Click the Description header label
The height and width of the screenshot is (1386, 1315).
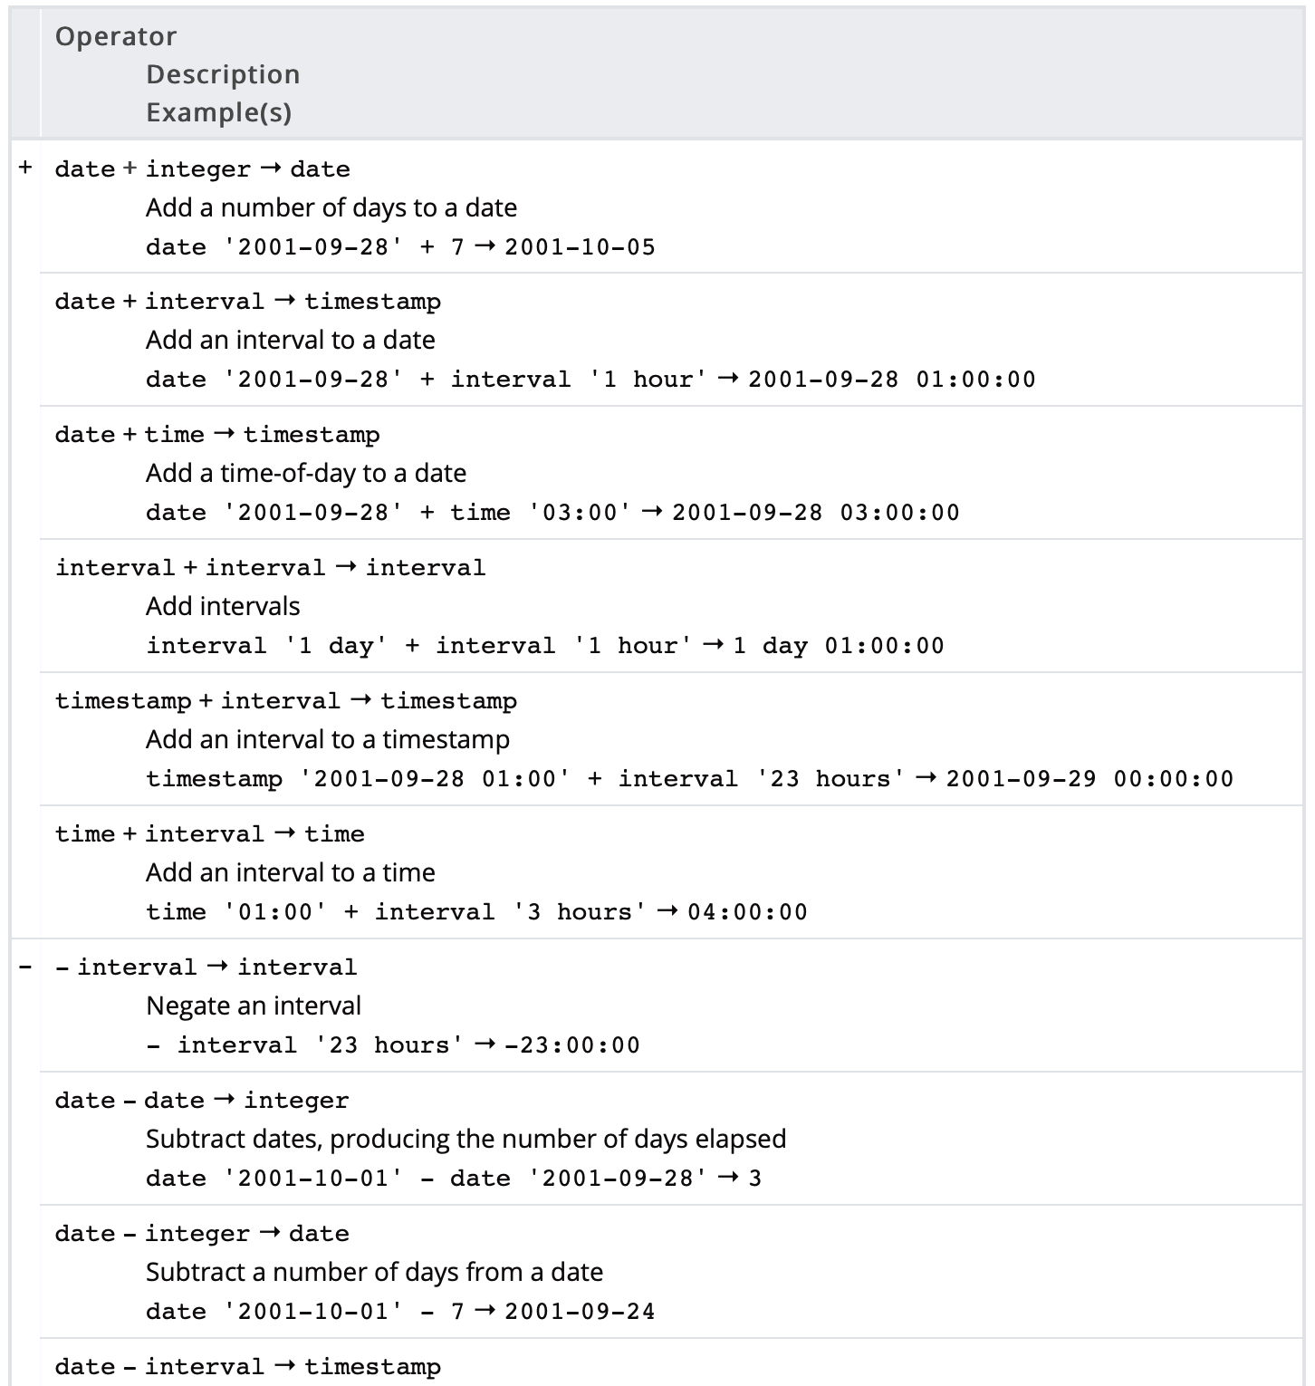[223, 74]
